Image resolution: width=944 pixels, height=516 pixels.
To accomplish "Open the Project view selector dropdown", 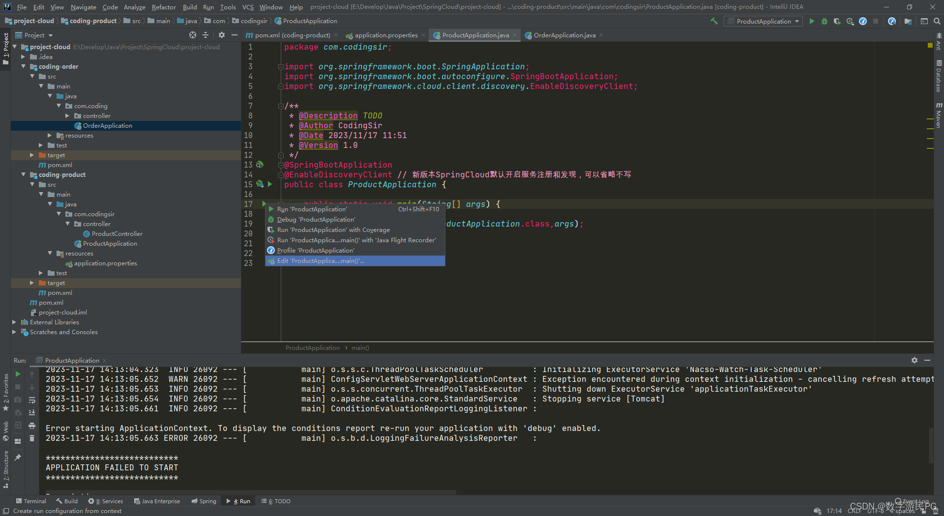I will pos(34,35).
